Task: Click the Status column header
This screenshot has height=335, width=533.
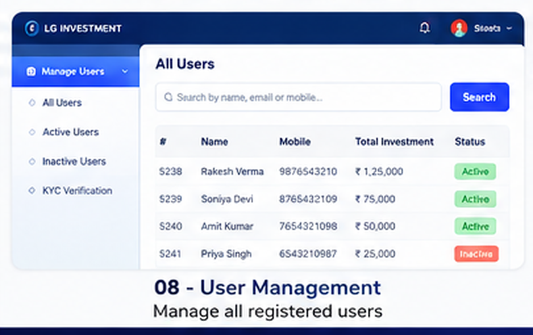Action: [x=470, y=141]
